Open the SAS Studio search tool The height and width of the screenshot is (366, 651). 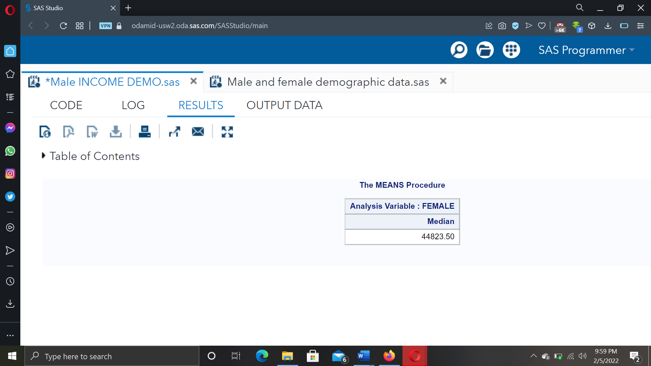pyautogui.click(x=459, y=50)
